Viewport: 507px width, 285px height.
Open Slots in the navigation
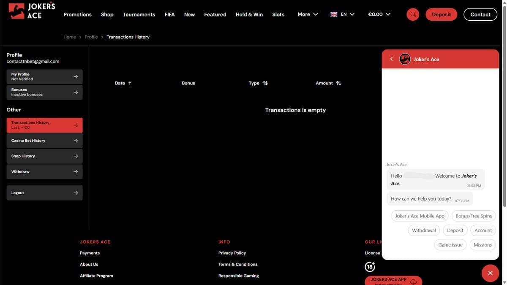click(x=278, y=14)
